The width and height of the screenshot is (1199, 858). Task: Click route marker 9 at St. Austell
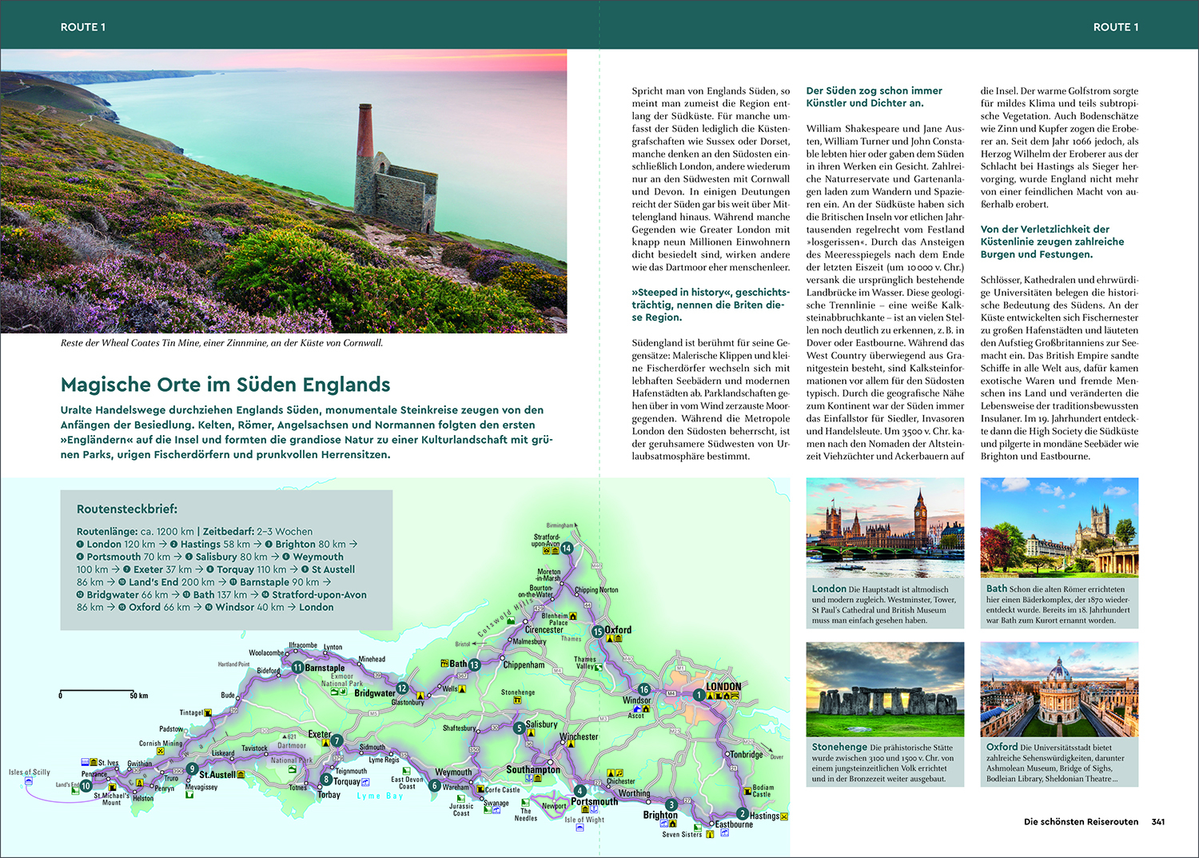click(192, 768)
